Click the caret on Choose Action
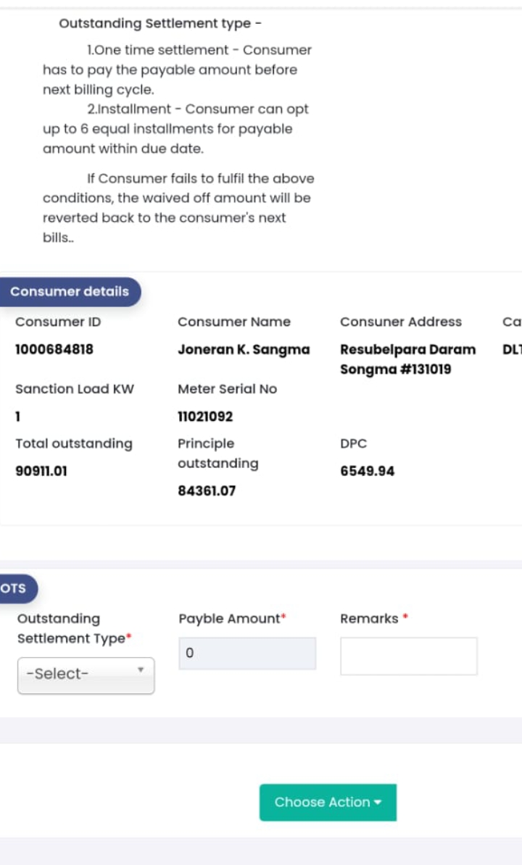The image size is (522, 865). [x=378, y=802]
